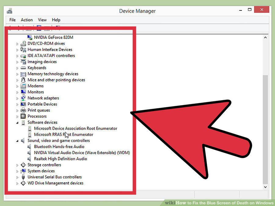
Task: Expand the Keyboards node
Action: pos(17,68)
